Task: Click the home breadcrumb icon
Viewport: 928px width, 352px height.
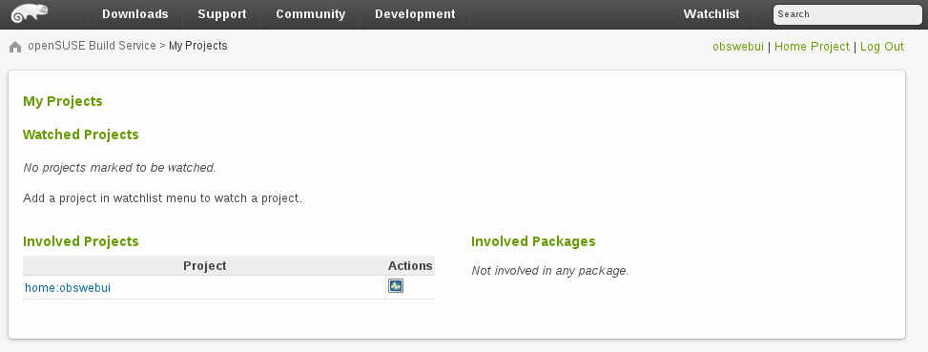Action: (x=15, y=47)
